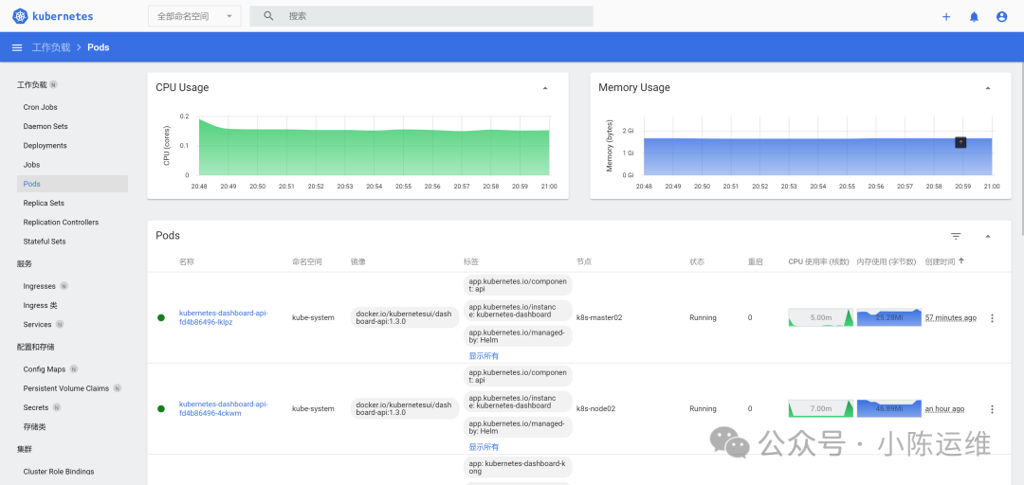Show all labels for pod 4ckwm

click(x=484, y=447)
